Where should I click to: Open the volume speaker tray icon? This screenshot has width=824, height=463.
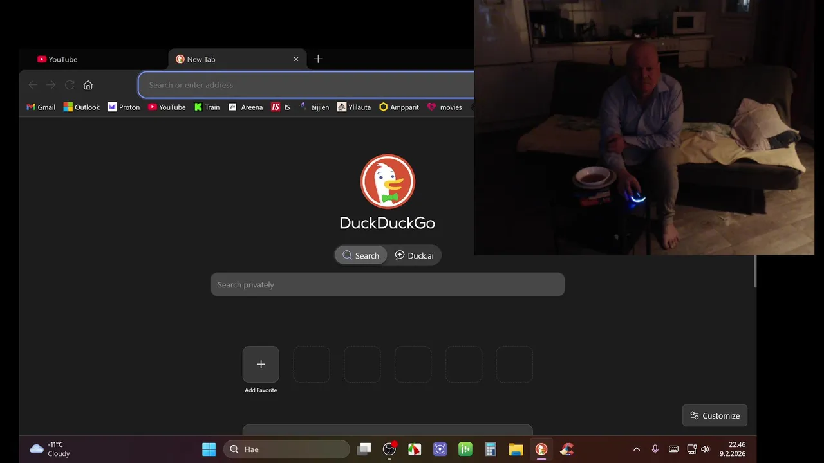(x=705, y=449)
